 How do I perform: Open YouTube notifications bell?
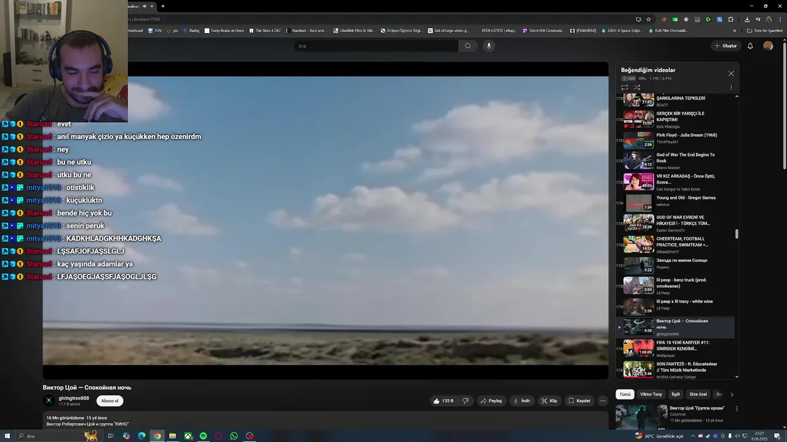pos(750,46)
